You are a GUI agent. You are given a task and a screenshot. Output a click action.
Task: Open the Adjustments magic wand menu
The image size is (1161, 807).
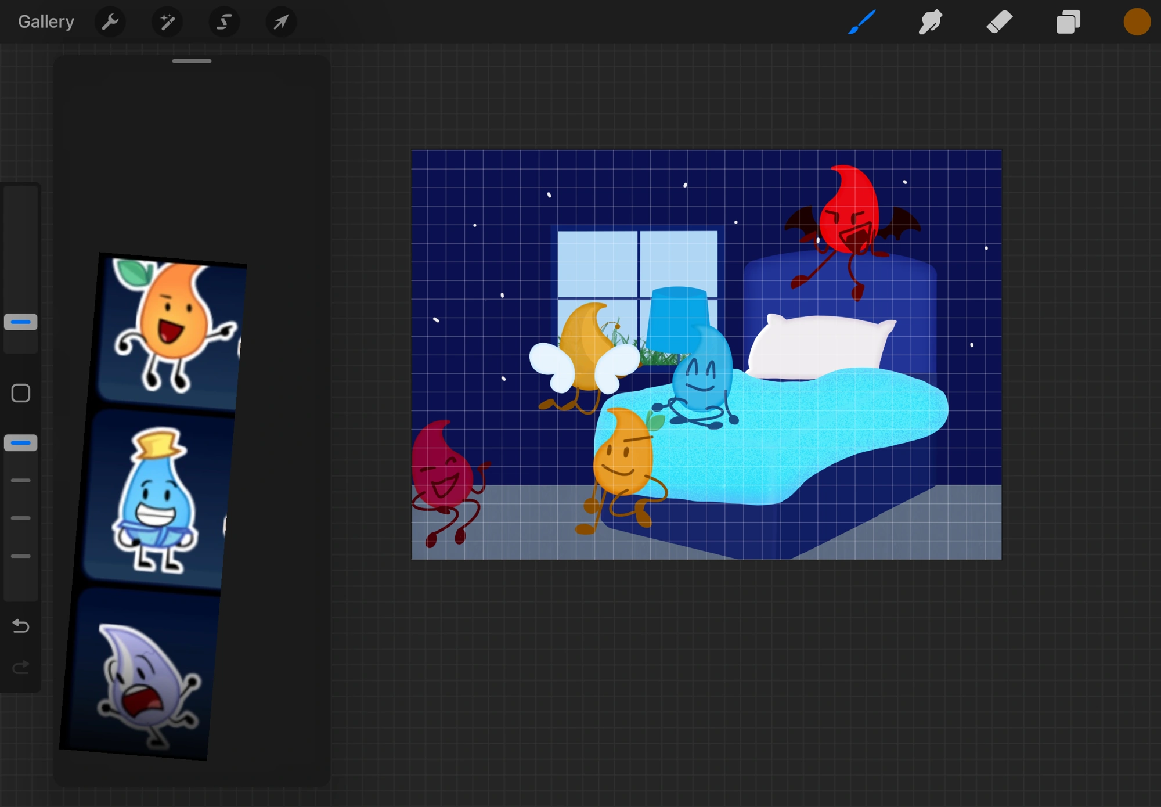pos(167,21)
